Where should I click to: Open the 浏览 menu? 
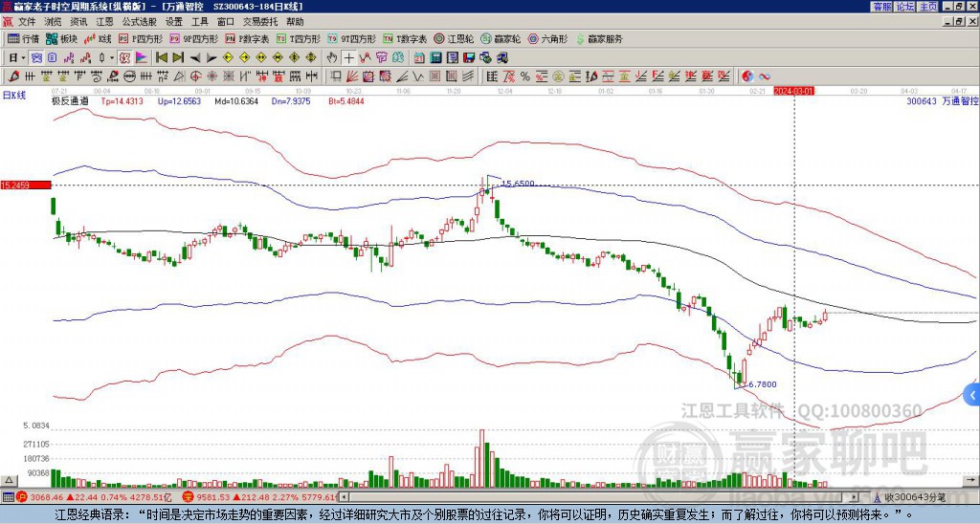coord(54,22)
